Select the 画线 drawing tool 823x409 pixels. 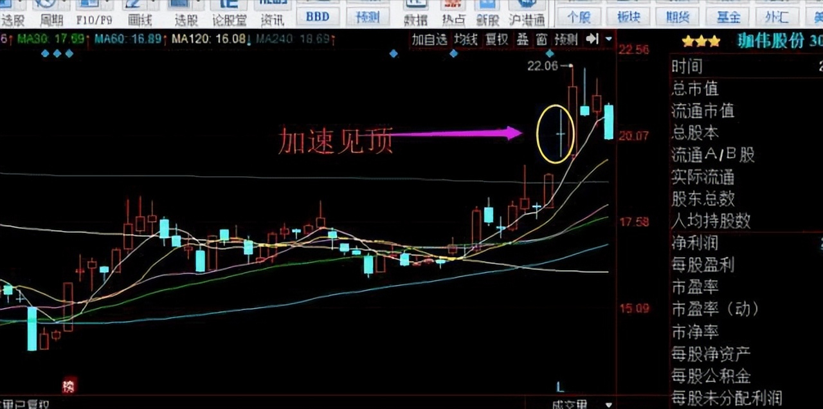140,13
